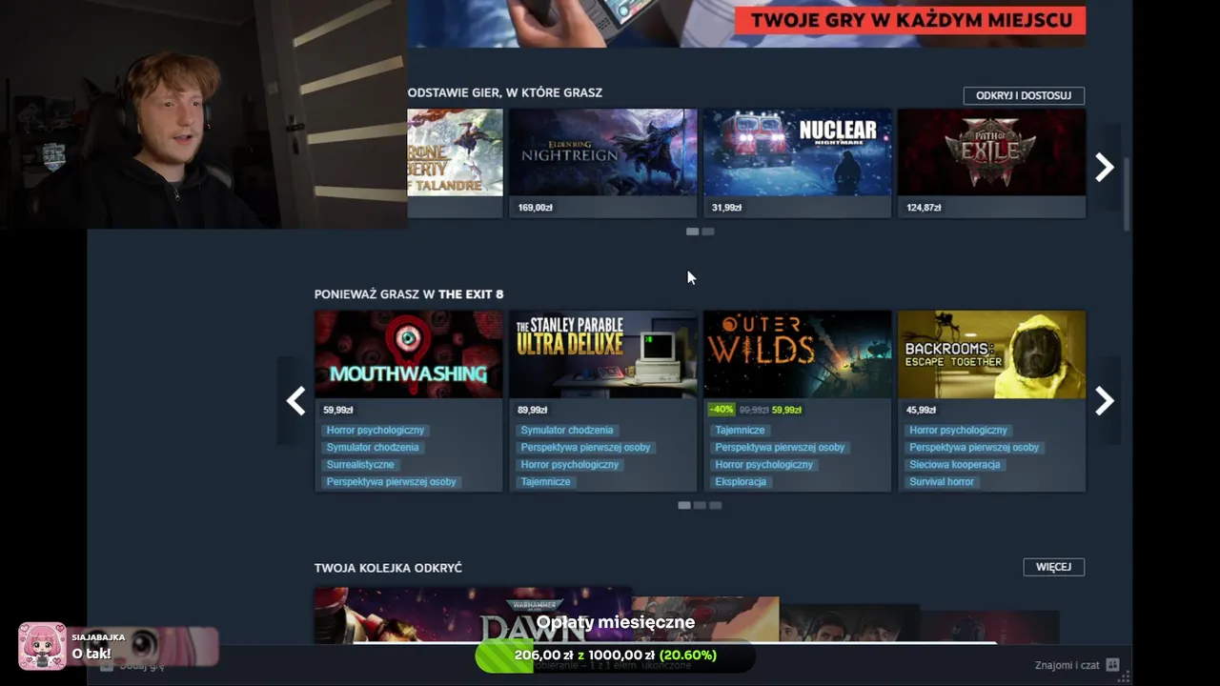The width and height of the screenshot is (1220, 686).
Task: Click Outer Wilds' Perspektywa pierwszej osoby tag
Action: (x=781, y=448)
